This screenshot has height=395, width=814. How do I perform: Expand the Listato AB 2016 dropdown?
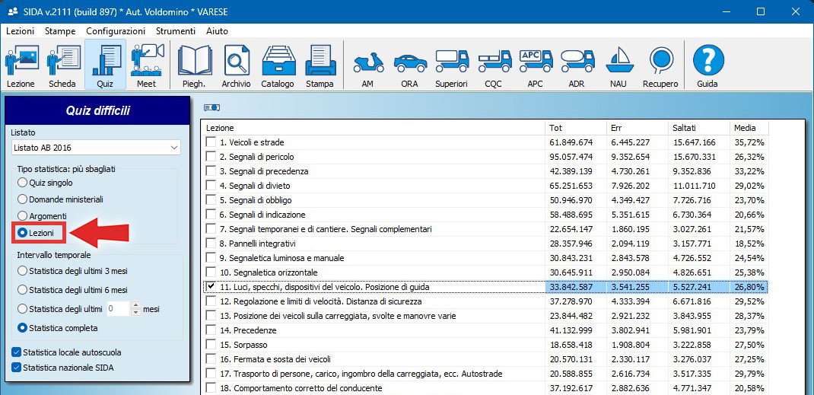pyautogui.click(x=174, y=147)
